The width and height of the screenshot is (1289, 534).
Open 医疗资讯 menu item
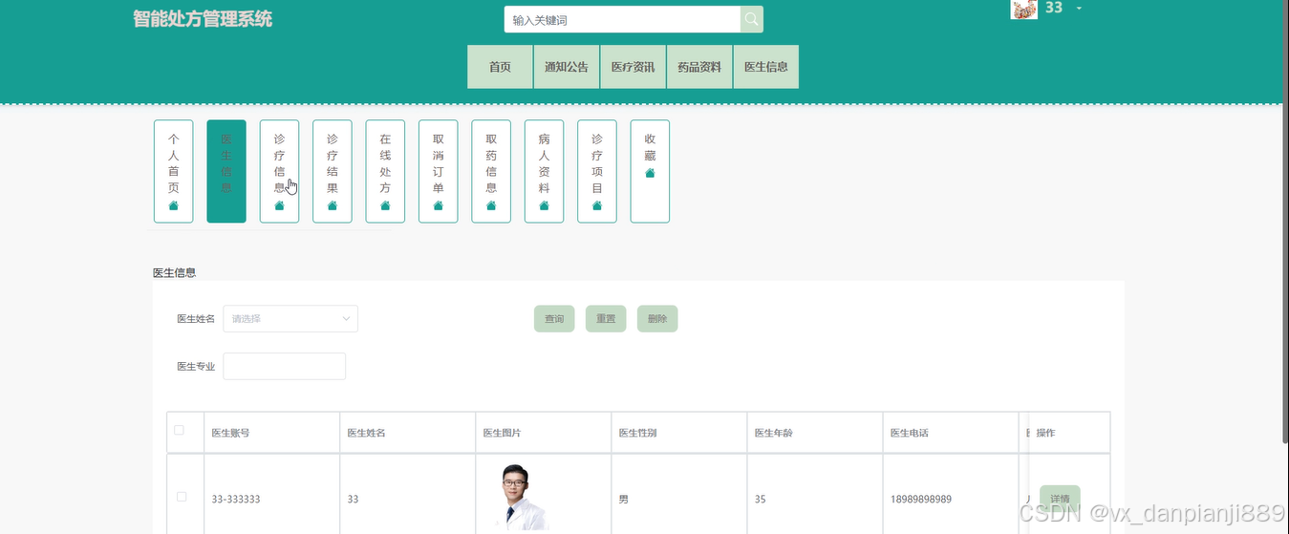(633, 67)
